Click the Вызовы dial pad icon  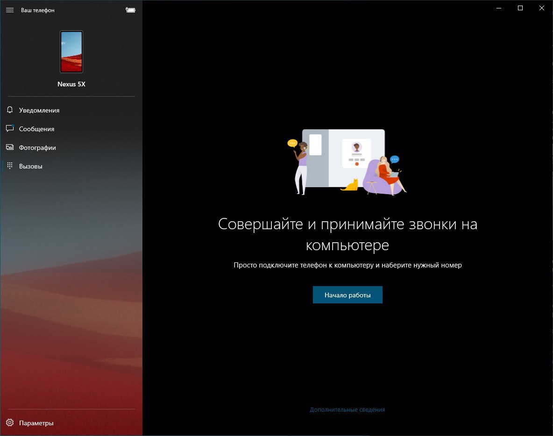click(x=10, y=166)
